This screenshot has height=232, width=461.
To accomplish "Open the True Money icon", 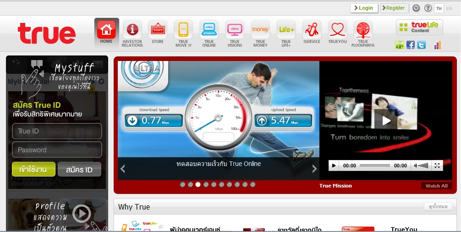I will (x=260, y=29).
